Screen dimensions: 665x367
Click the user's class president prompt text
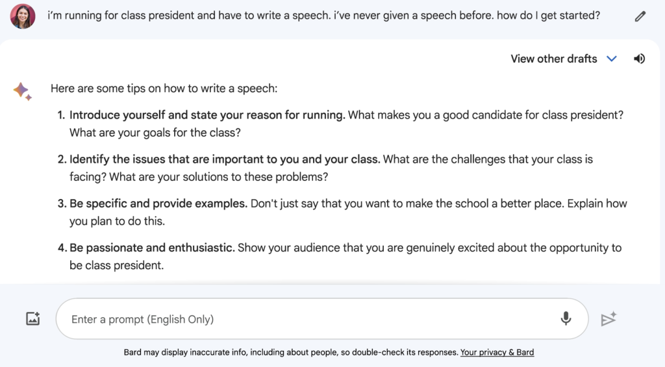click(323, 16)
